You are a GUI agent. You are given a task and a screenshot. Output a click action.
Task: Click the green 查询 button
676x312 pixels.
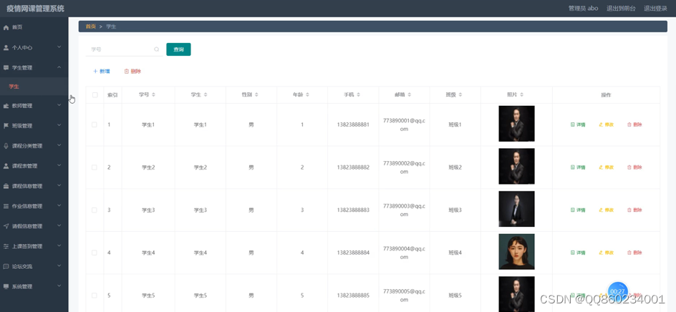pyautogui.click(x=178, y=49)
